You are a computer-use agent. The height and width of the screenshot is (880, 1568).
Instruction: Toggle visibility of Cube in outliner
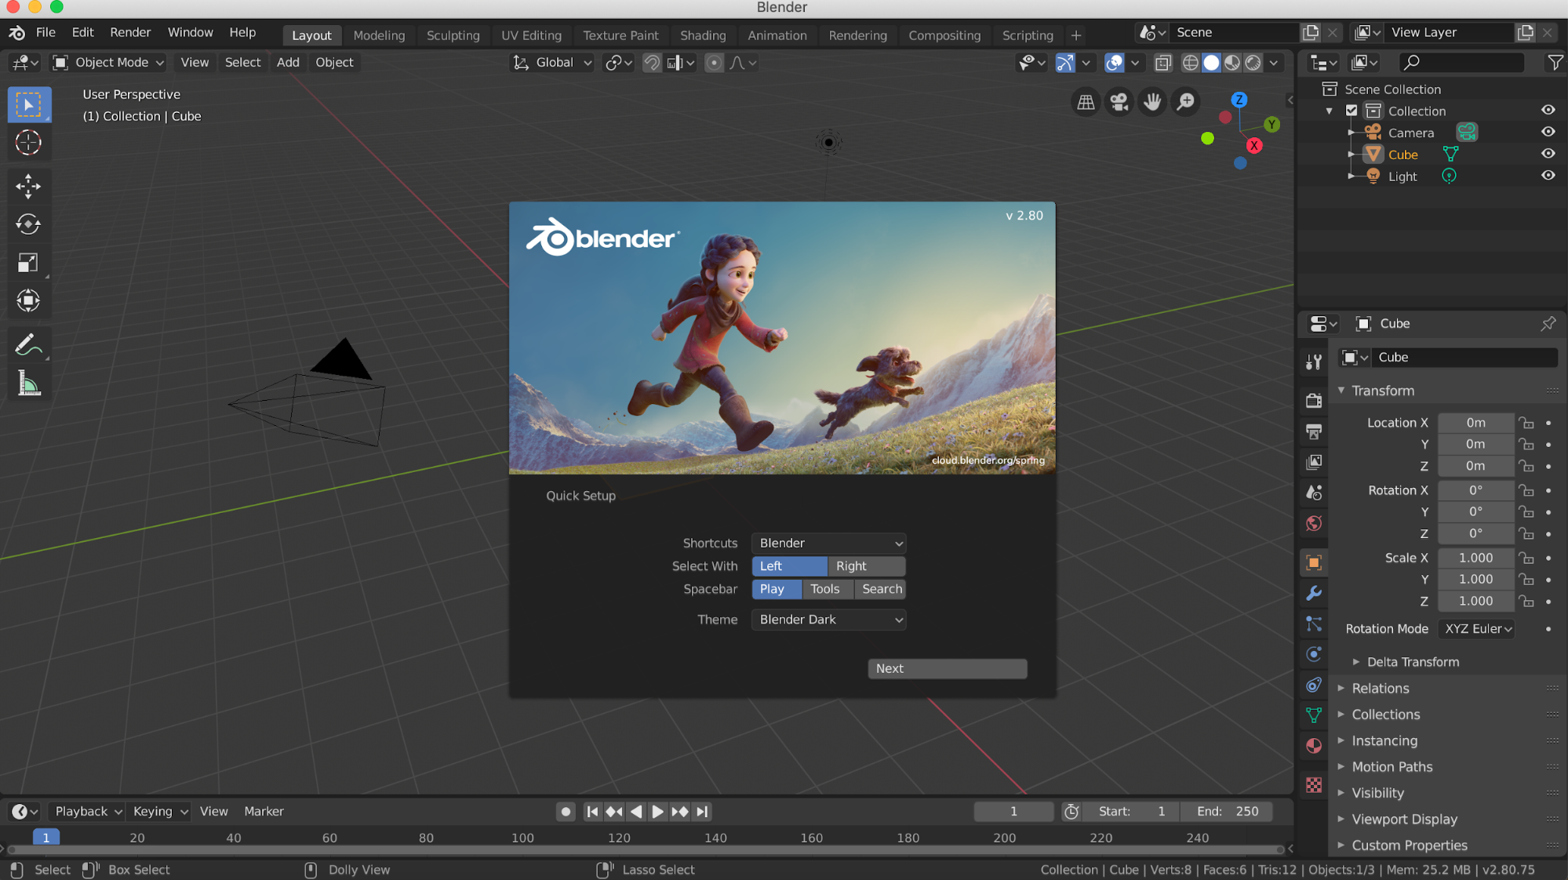tap(1548, 153)
